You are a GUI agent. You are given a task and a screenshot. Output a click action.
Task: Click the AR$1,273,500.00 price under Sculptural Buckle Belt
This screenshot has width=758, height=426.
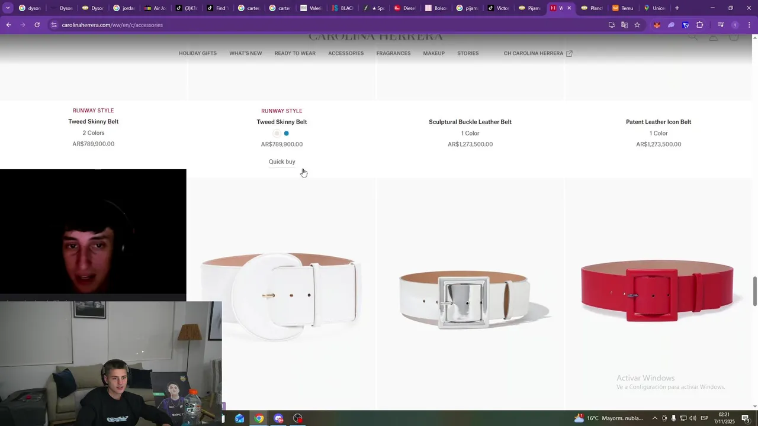pyautogui.click(x=470, y=144)
